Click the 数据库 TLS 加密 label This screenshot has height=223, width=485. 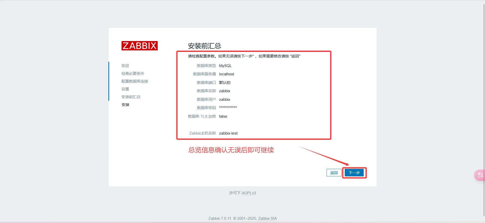point(202,116)
